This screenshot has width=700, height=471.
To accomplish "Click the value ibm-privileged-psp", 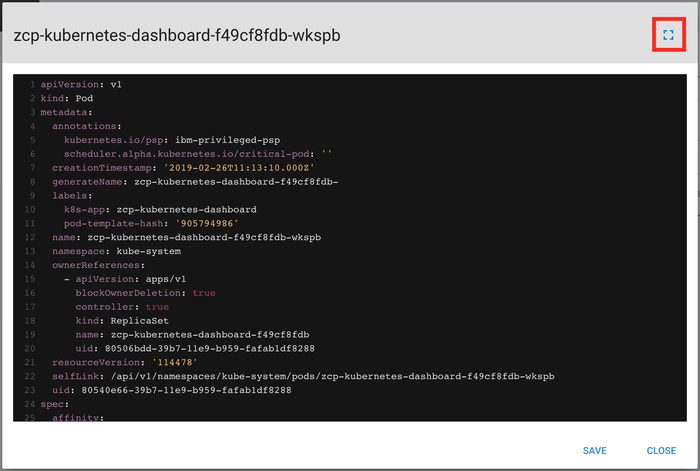I will [228, 140].
